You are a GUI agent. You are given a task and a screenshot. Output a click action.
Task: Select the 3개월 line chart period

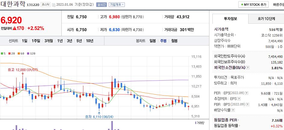click(x=49, y=41)
